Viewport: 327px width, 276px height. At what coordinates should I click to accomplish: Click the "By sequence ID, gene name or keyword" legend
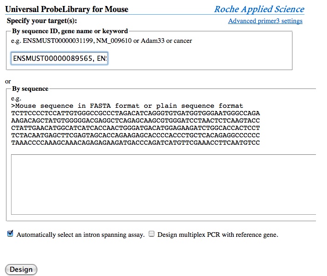(70, 31)
